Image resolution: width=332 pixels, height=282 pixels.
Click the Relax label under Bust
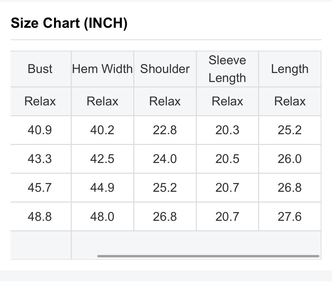[x=40, y=101]
